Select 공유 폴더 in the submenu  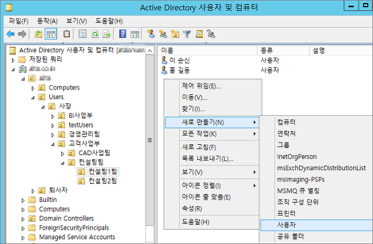pyautogui.click(x=316, y=236)
